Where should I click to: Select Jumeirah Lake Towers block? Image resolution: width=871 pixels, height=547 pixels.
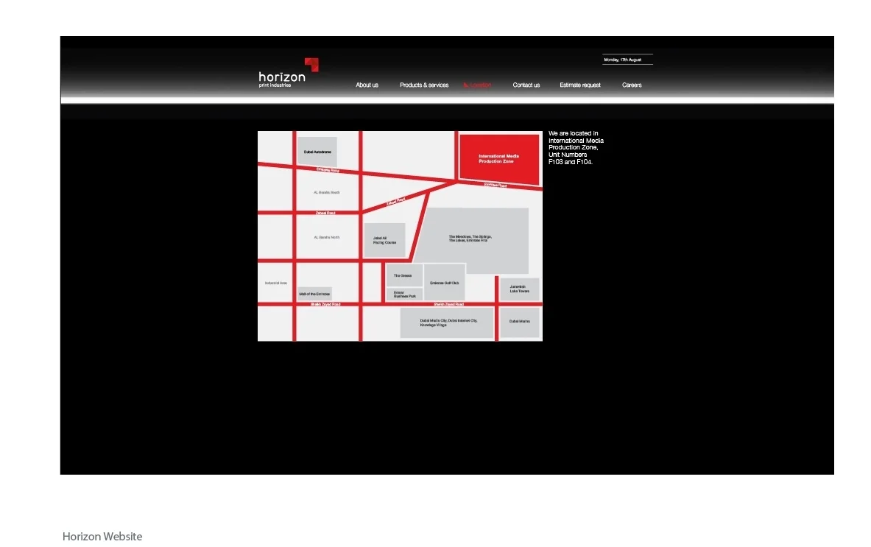point(519,289)
